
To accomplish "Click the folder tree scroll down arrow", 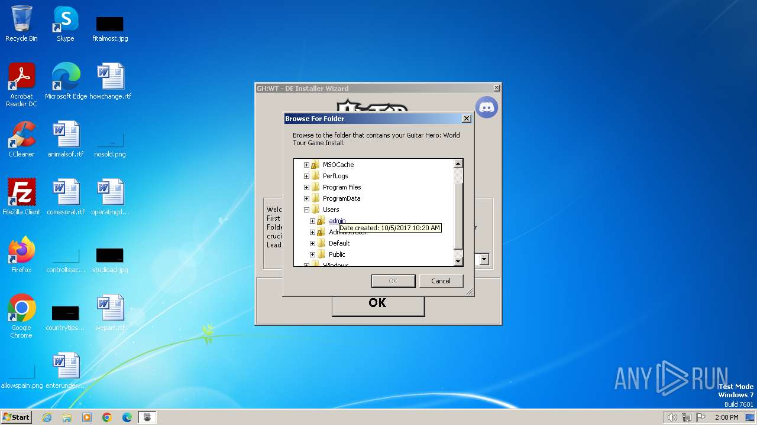I will (x=458, y=261).
